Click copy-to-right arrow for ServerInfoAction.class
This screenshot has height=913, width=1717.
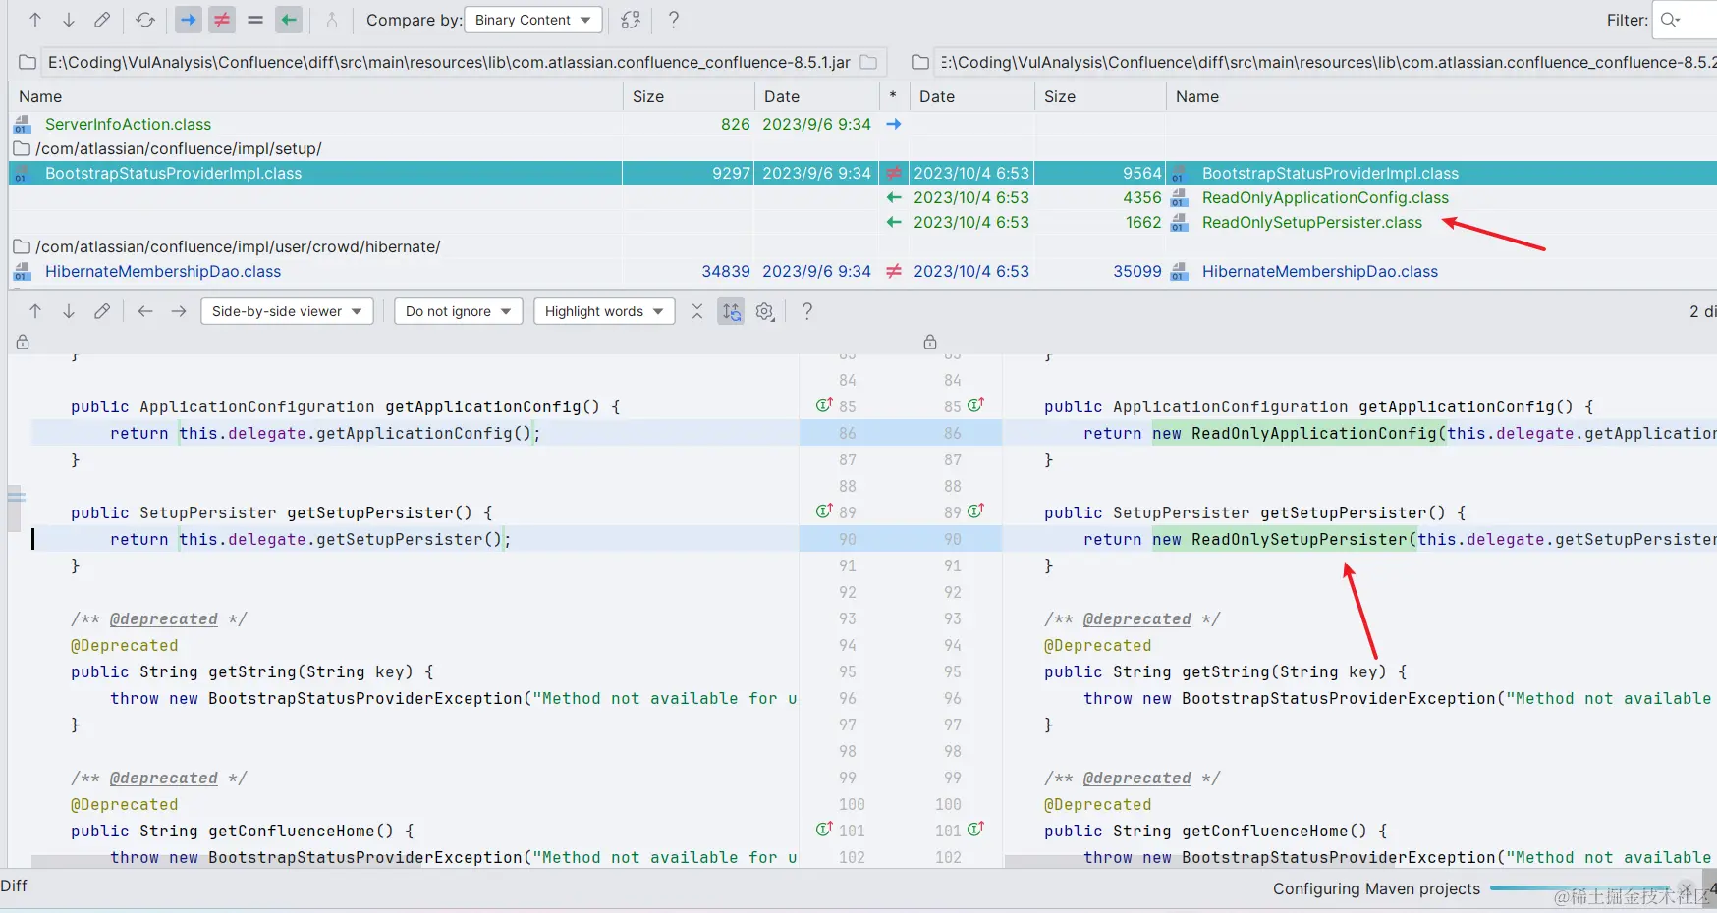(x=894, y=124)
